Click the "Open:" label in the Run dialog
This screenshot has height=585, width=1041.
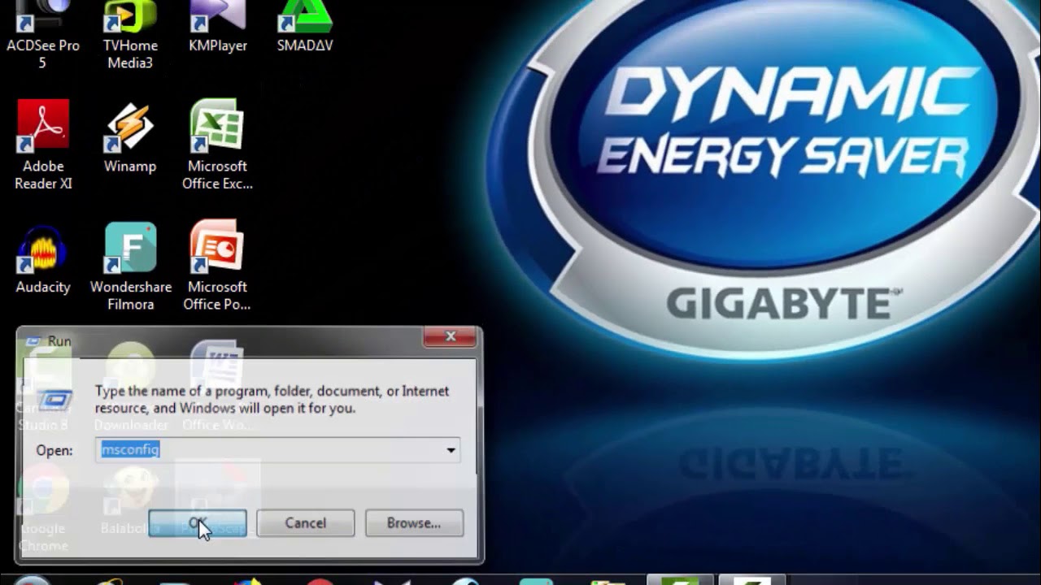54,450
